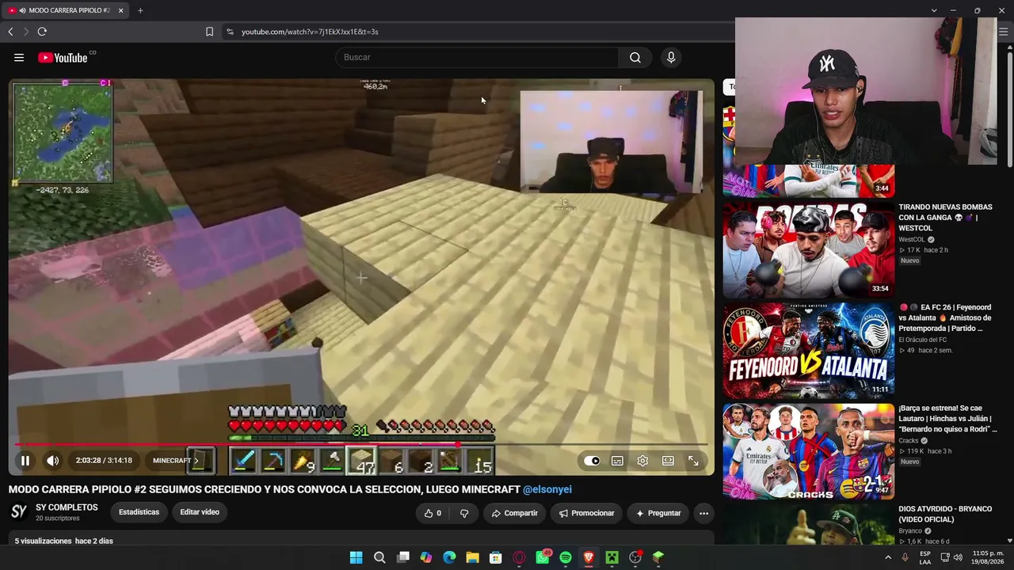Open the SY COMPLETOS channel avatar

click(19, 512)
